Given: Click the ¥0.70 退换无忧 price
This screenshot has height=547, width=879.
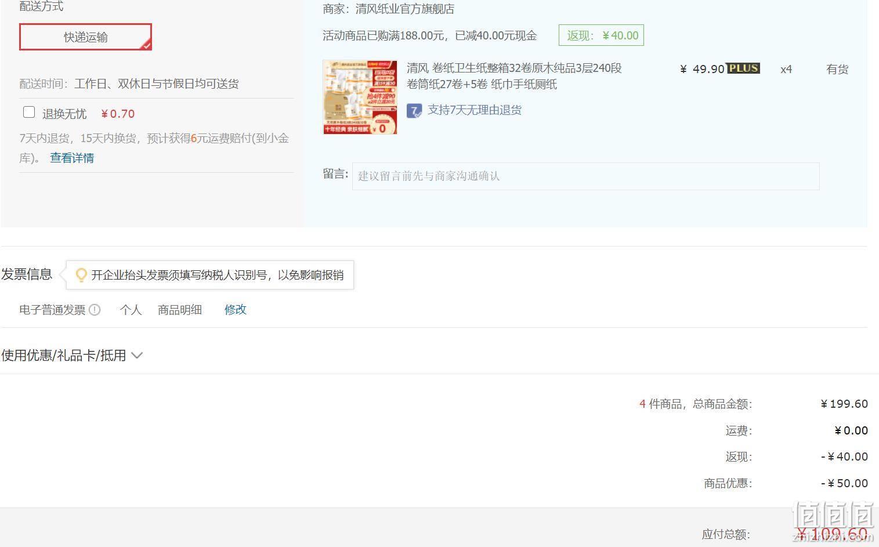Looking at the screenshot, I should [x=118, y=114].
